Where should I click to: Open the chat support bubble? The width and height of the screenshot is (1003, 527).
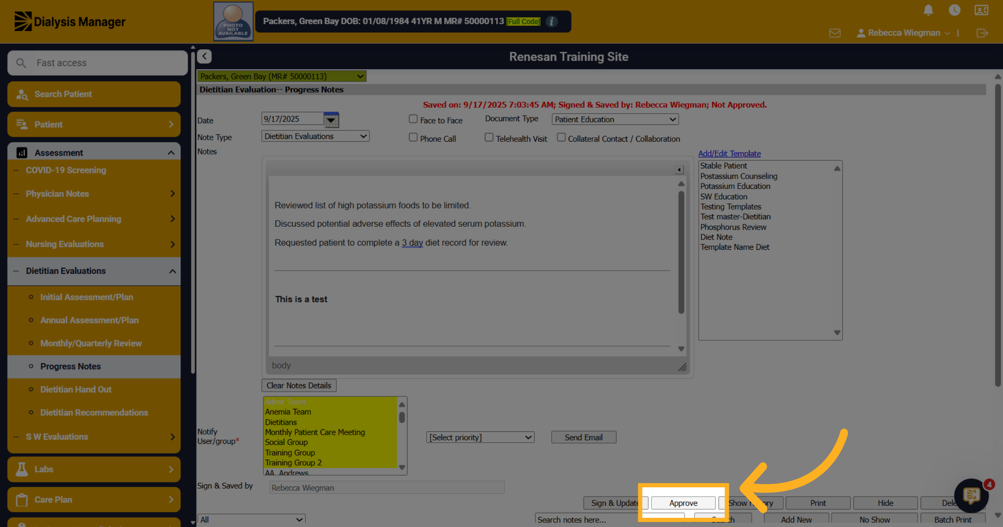click(971, 496)
